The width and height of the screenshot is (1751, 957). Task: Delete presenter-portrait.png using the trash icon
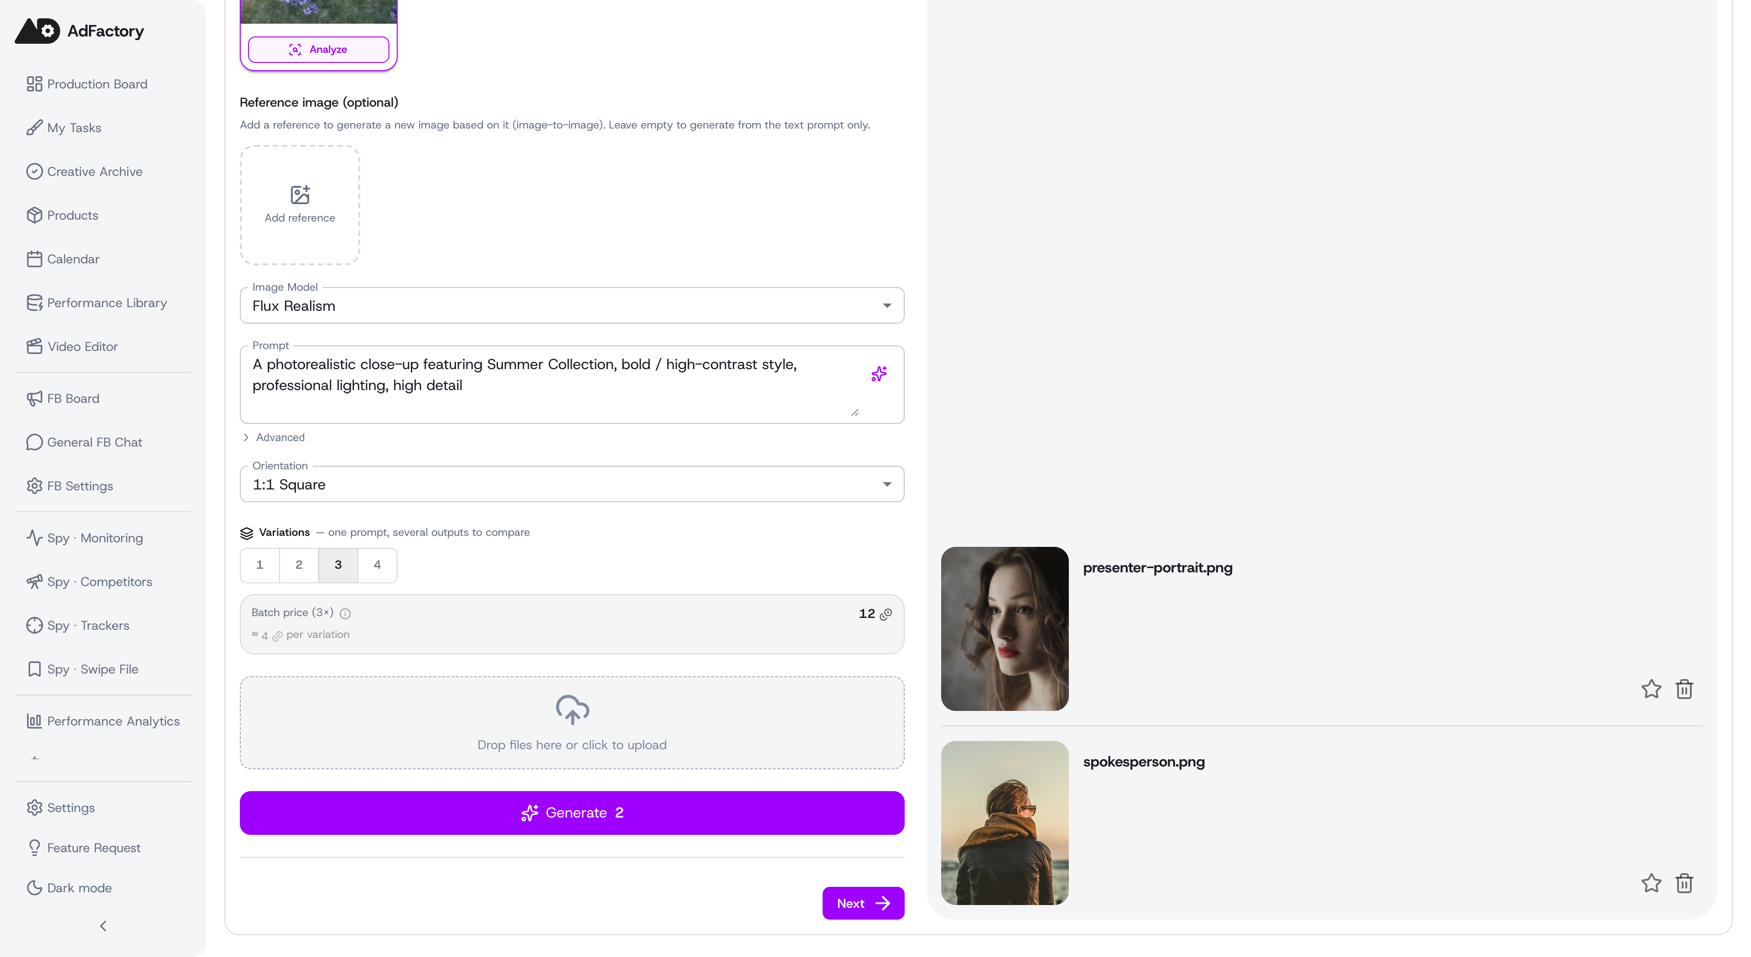(x=1684, y=689)
